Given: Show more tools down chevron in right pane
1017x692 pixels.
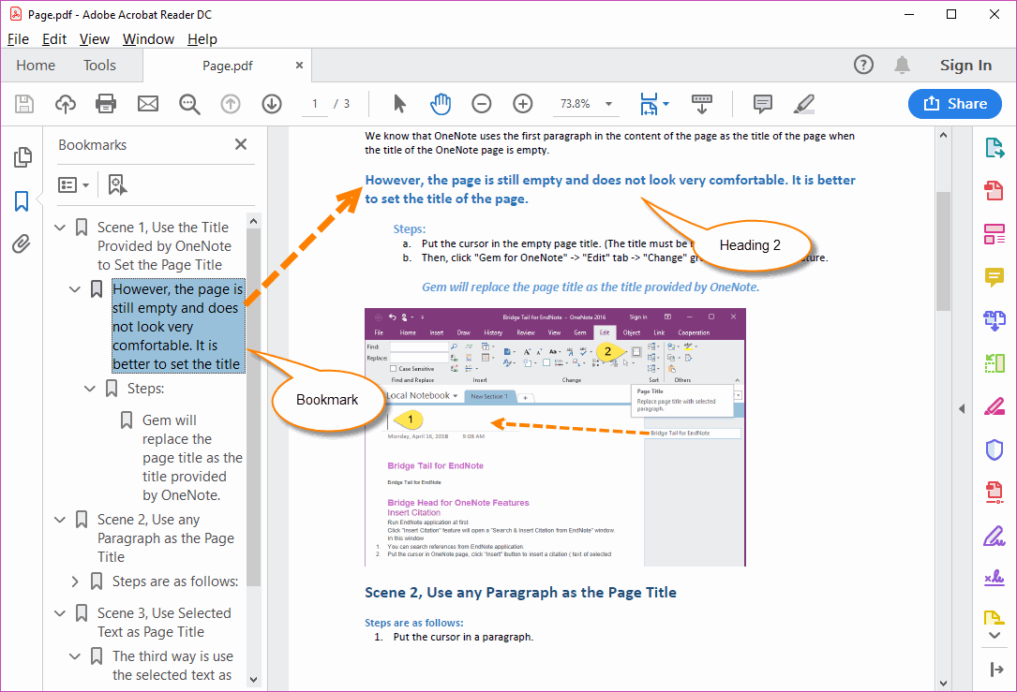Looking at the screenshot, I should point(995,635).
